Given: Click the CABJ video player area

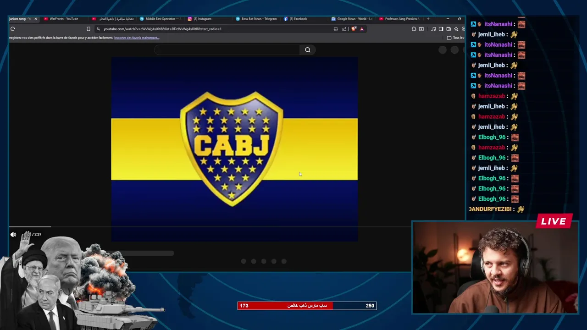Looking at the screenshot, I should pos(234,149).
